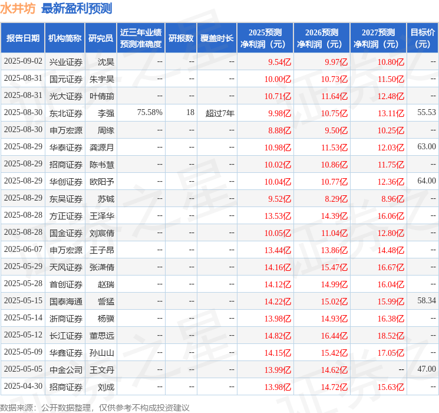Image resolution: width=439 pixels, height=413 pixels.
Task: Click the 58.34 target price
Action: [427, 300]
